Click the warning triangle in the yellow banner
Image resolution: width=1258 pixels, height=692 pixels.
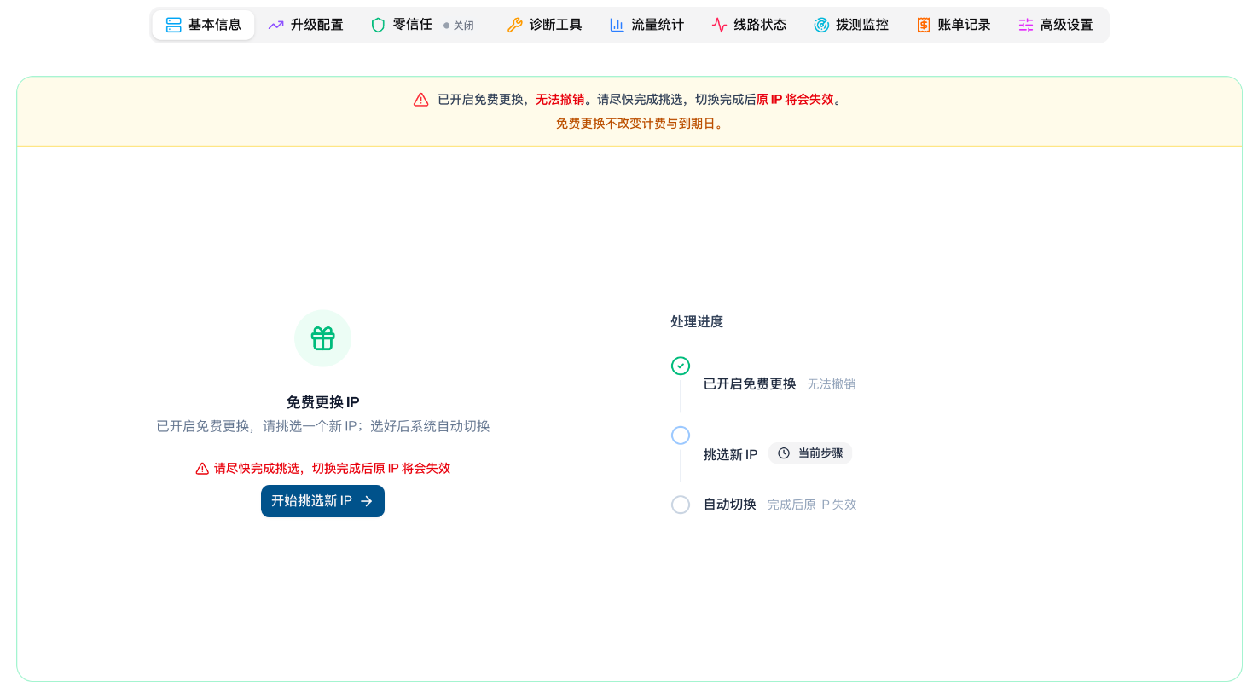coord(421,100)
